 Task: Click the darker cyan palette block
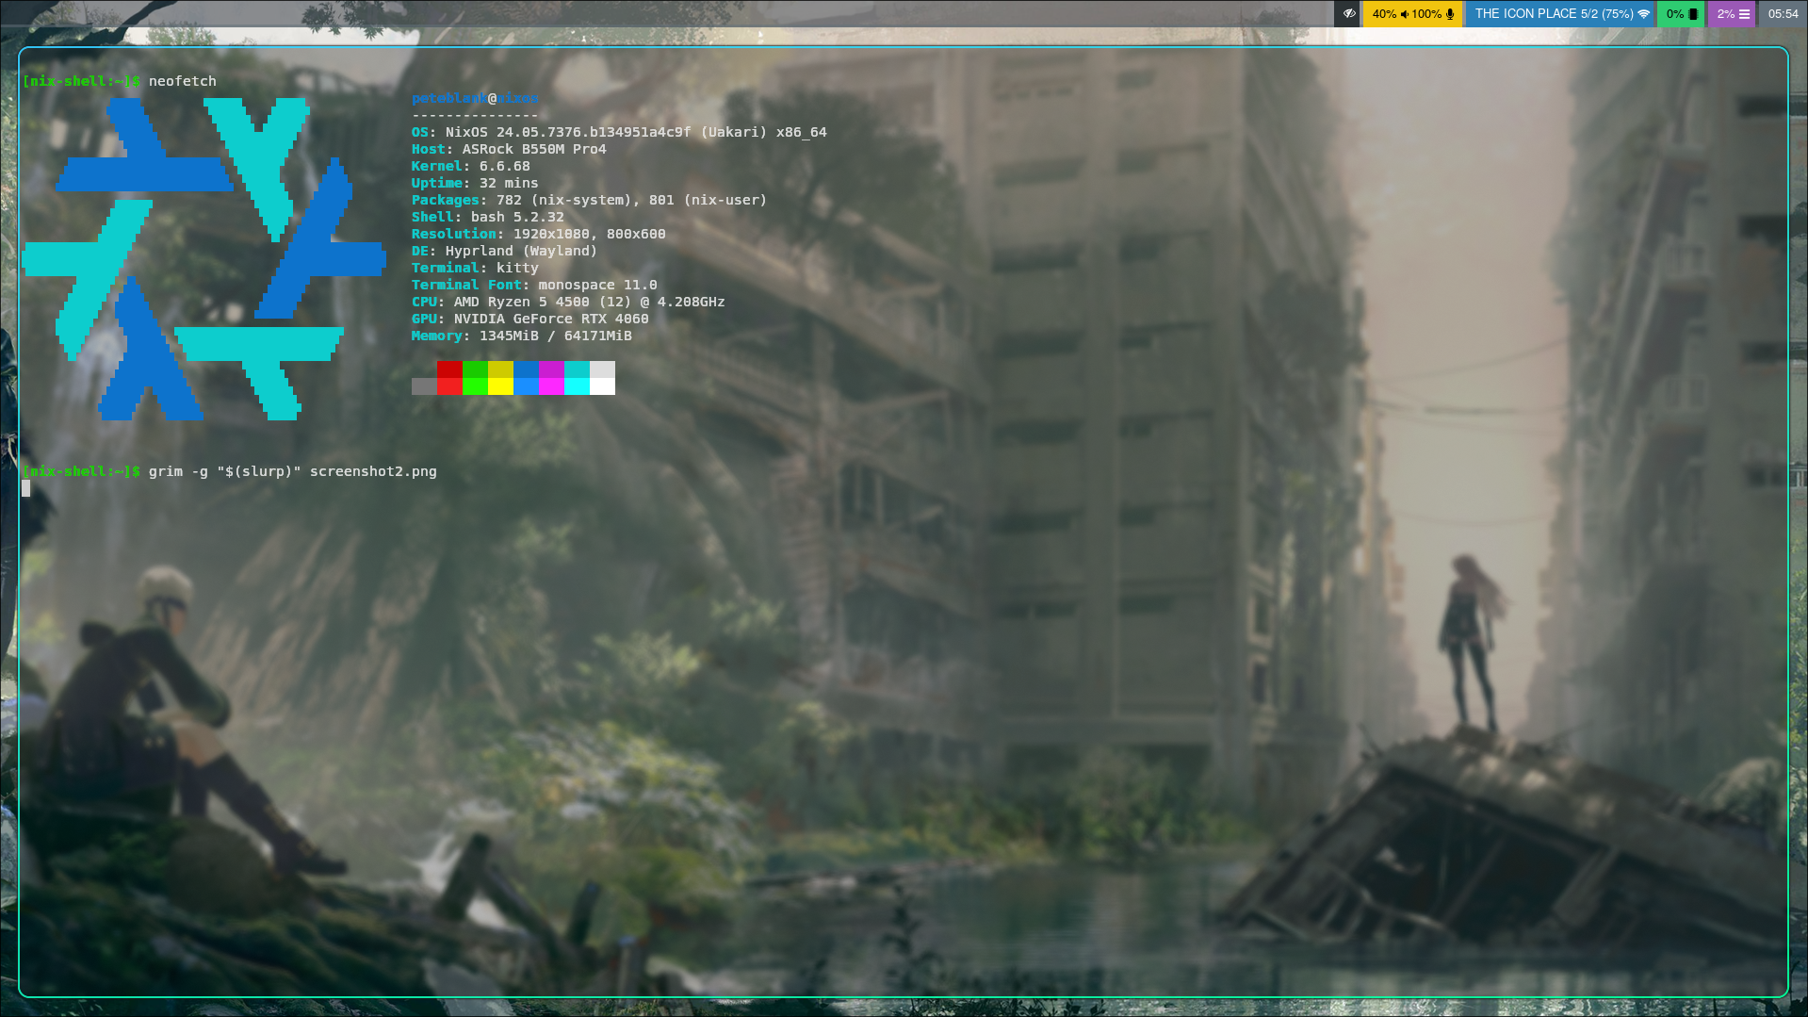click(577, 369)
